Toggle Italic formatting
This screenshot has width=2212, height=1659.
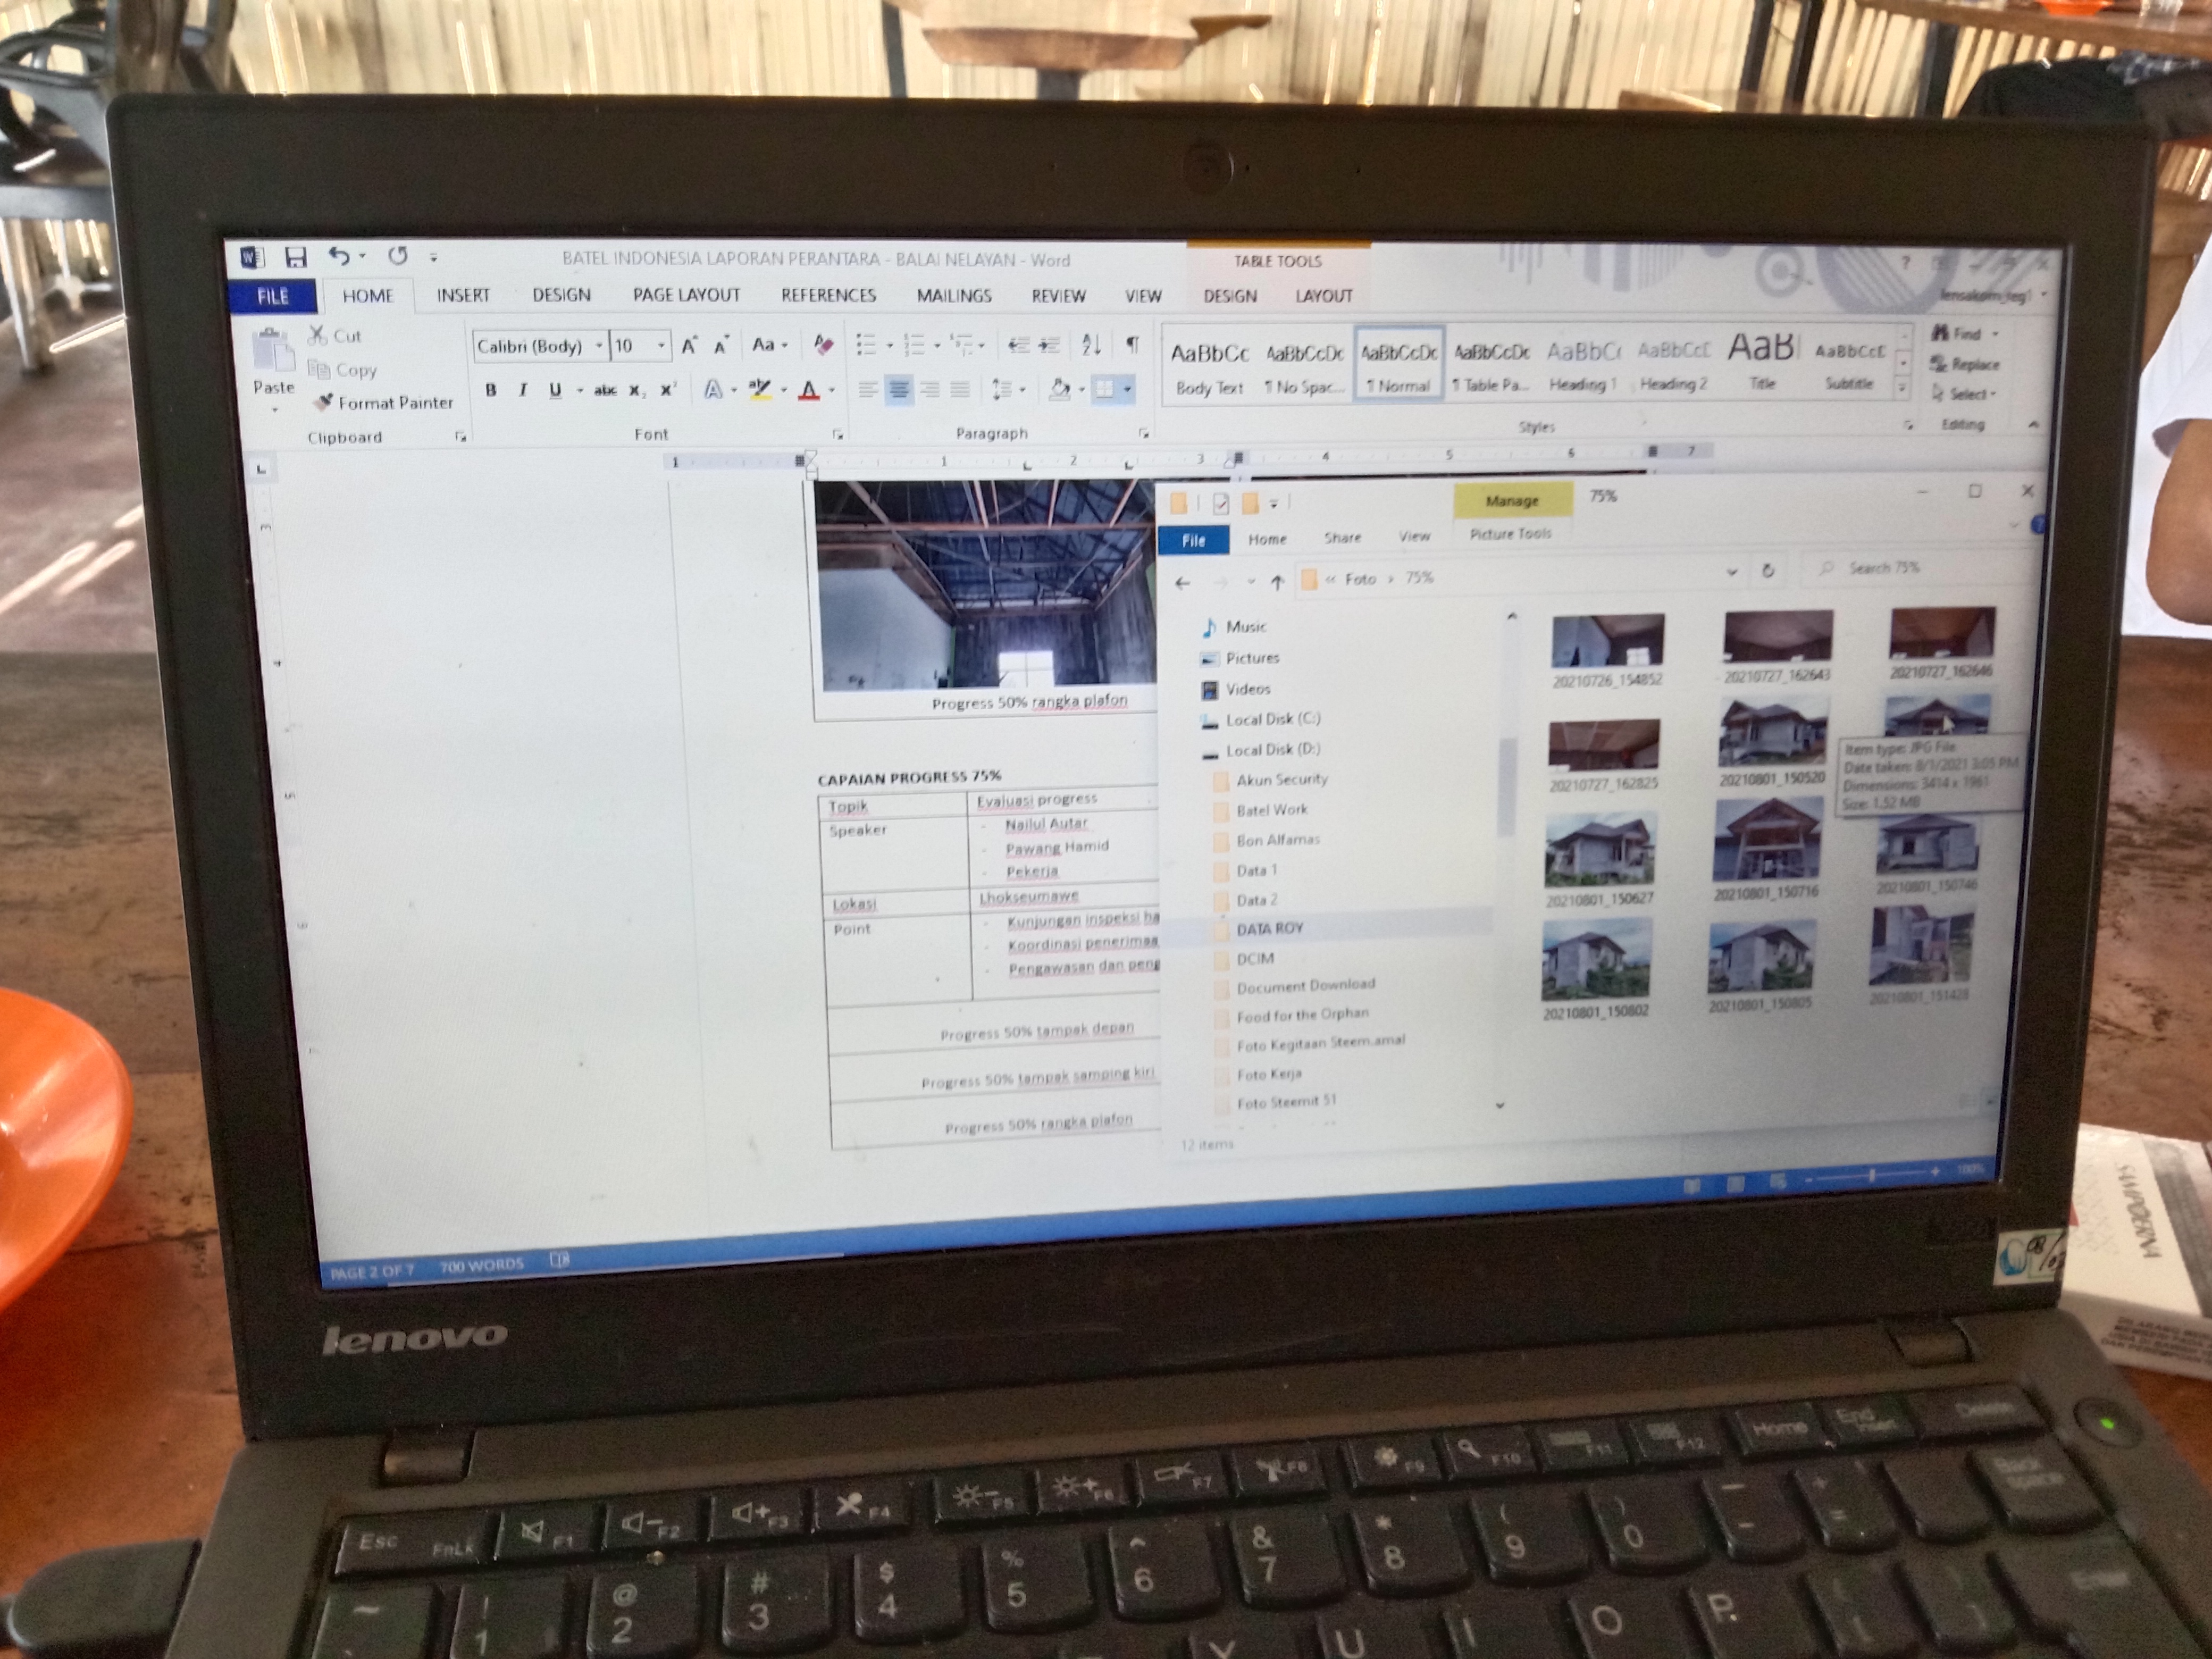(x=522, y=390)
